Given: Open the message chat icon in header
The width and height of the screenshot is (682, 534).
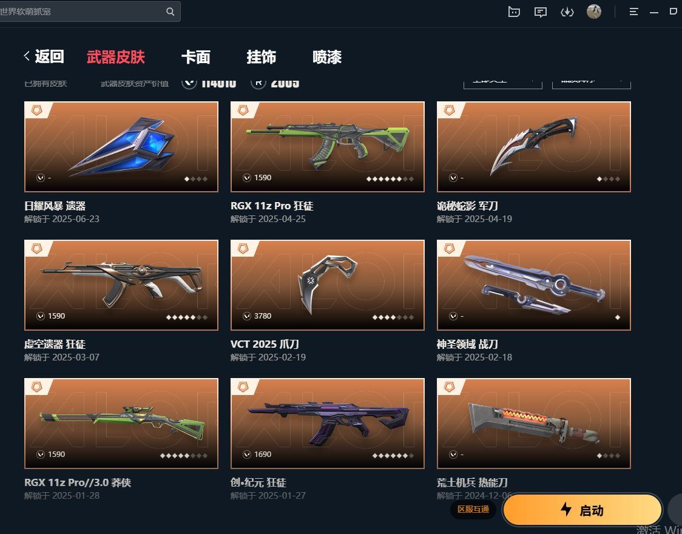Looking at the screenshot, I should (x=540, y=12).
